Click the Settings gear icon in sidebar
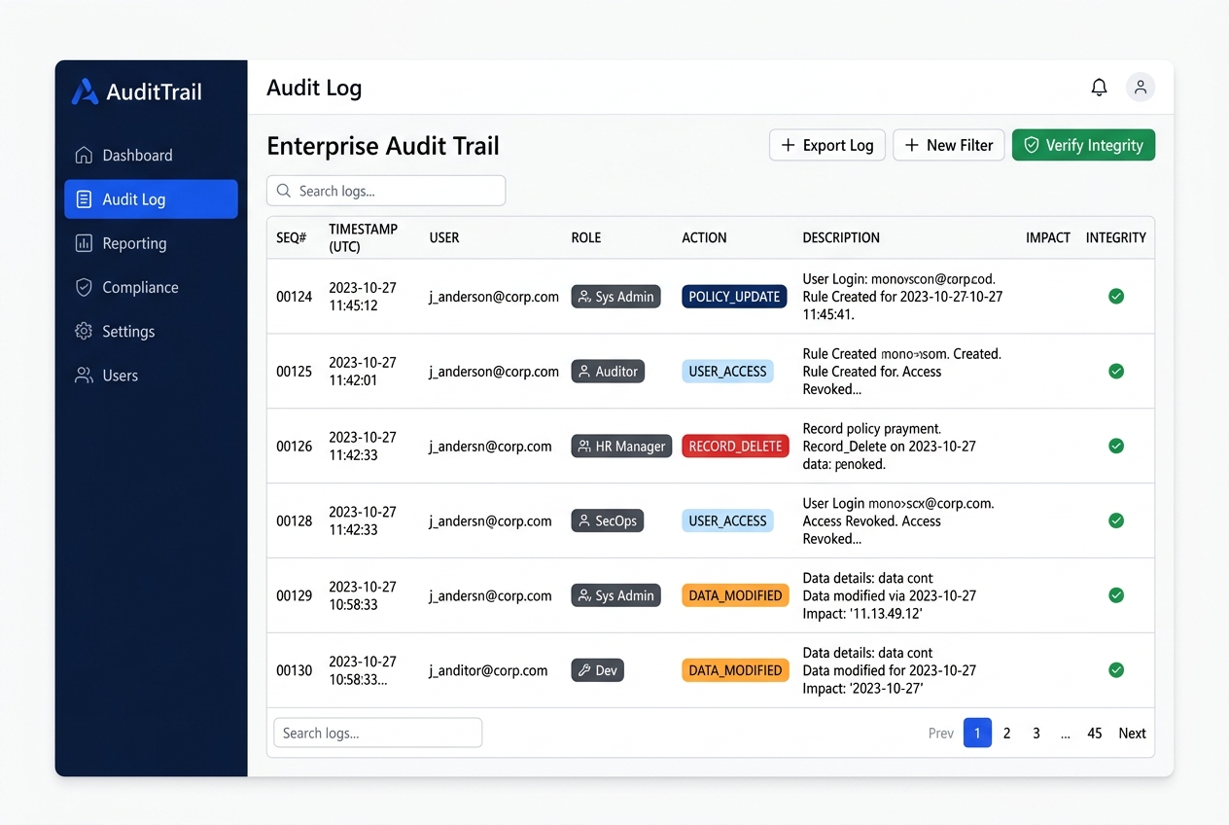The image size is (1229, 825). click(x=84, y=331)
